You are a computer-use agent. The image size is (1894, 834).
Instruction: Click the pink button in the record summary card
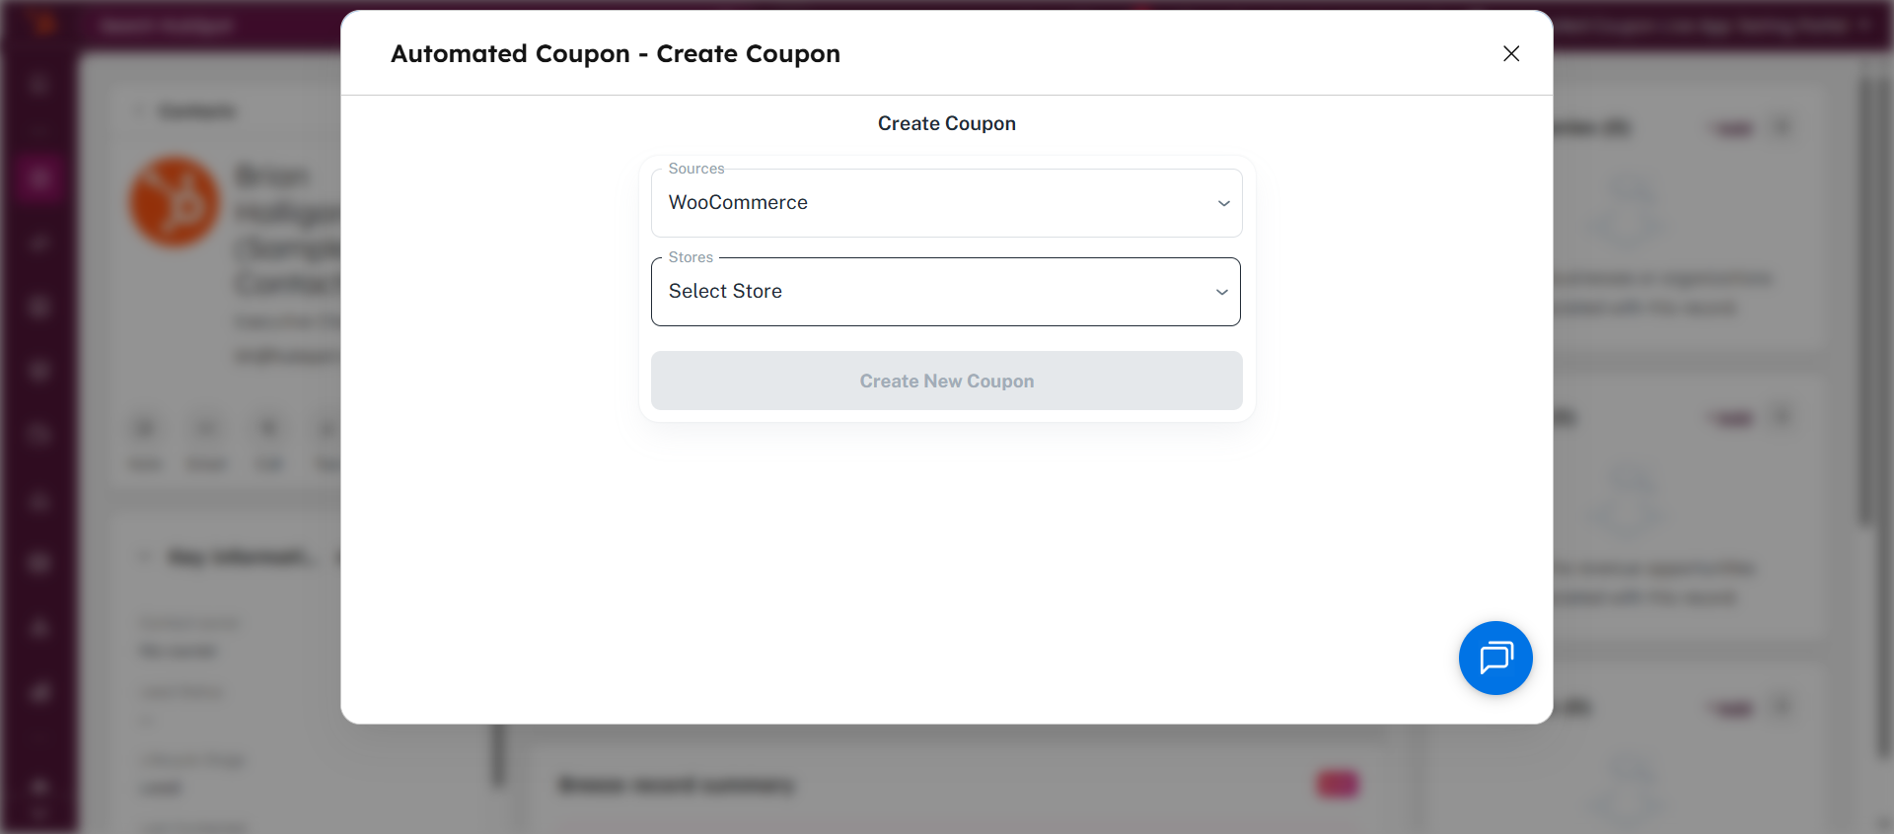(1338, 785)
